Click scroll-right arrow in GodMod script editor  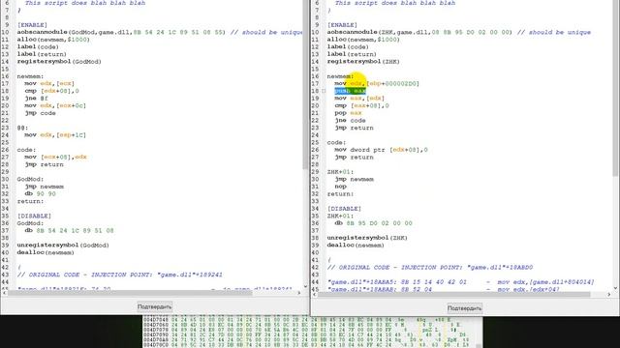tap(299, 293)
